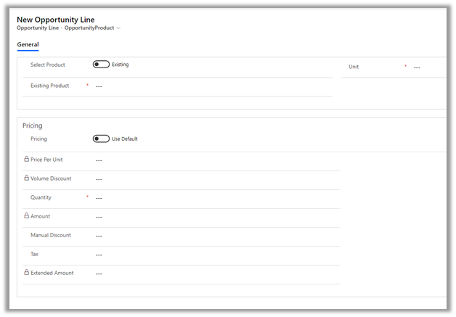The image size is (456, 317).
Task: Click the 'Opportunity Line' entity name subtitle
Action: click(x=38, y=28)
